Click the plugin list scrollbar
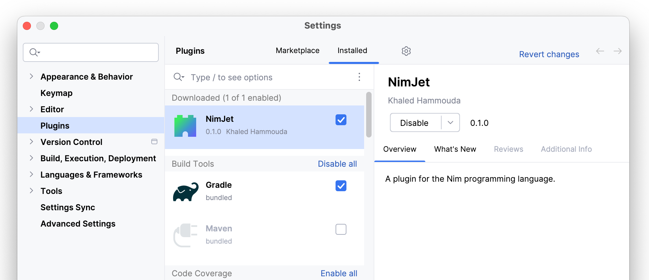The width and height of the screenshot is (649, 280). click(x=369, y=115)
